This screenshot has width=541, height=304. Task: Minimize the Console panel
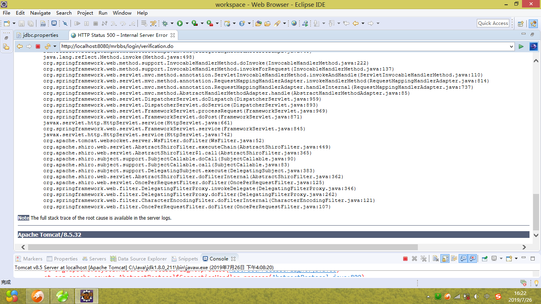523,258
